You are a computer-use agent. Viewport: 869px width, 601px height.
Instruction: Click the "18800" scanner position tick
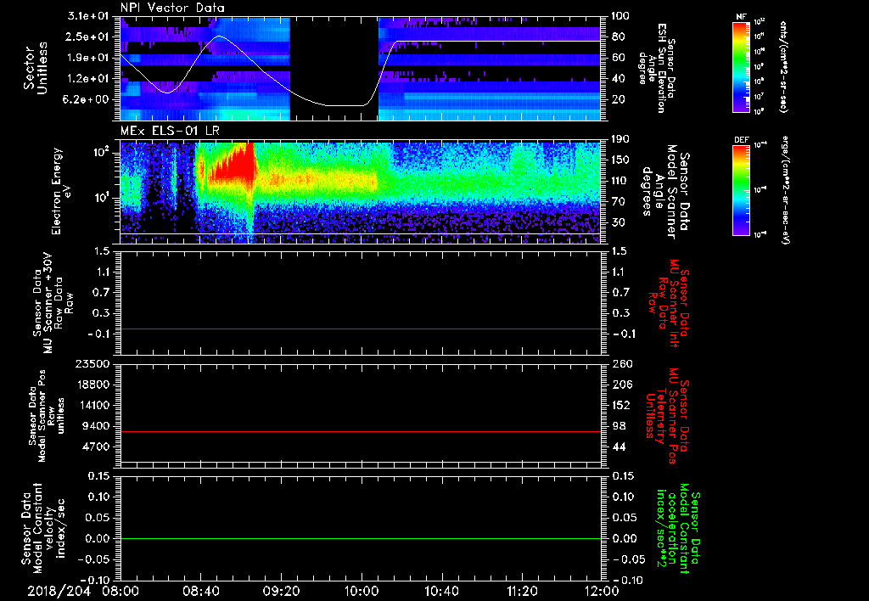pyautogui.click(x=92, y=385)
